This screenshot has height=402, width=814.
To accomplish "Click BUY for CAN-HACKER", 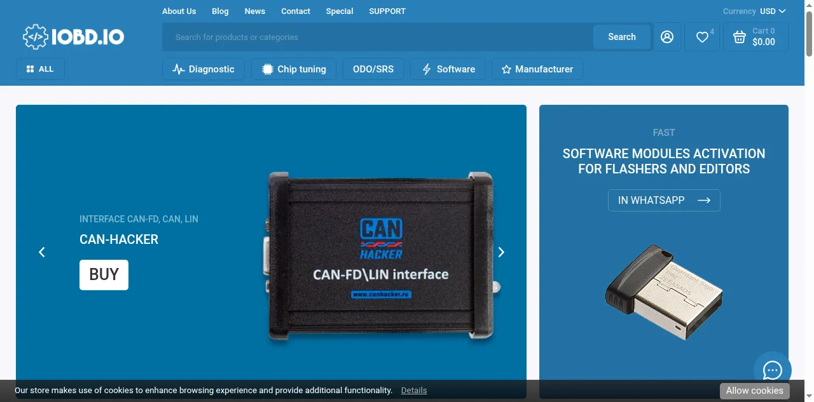I will click(104, 274).
